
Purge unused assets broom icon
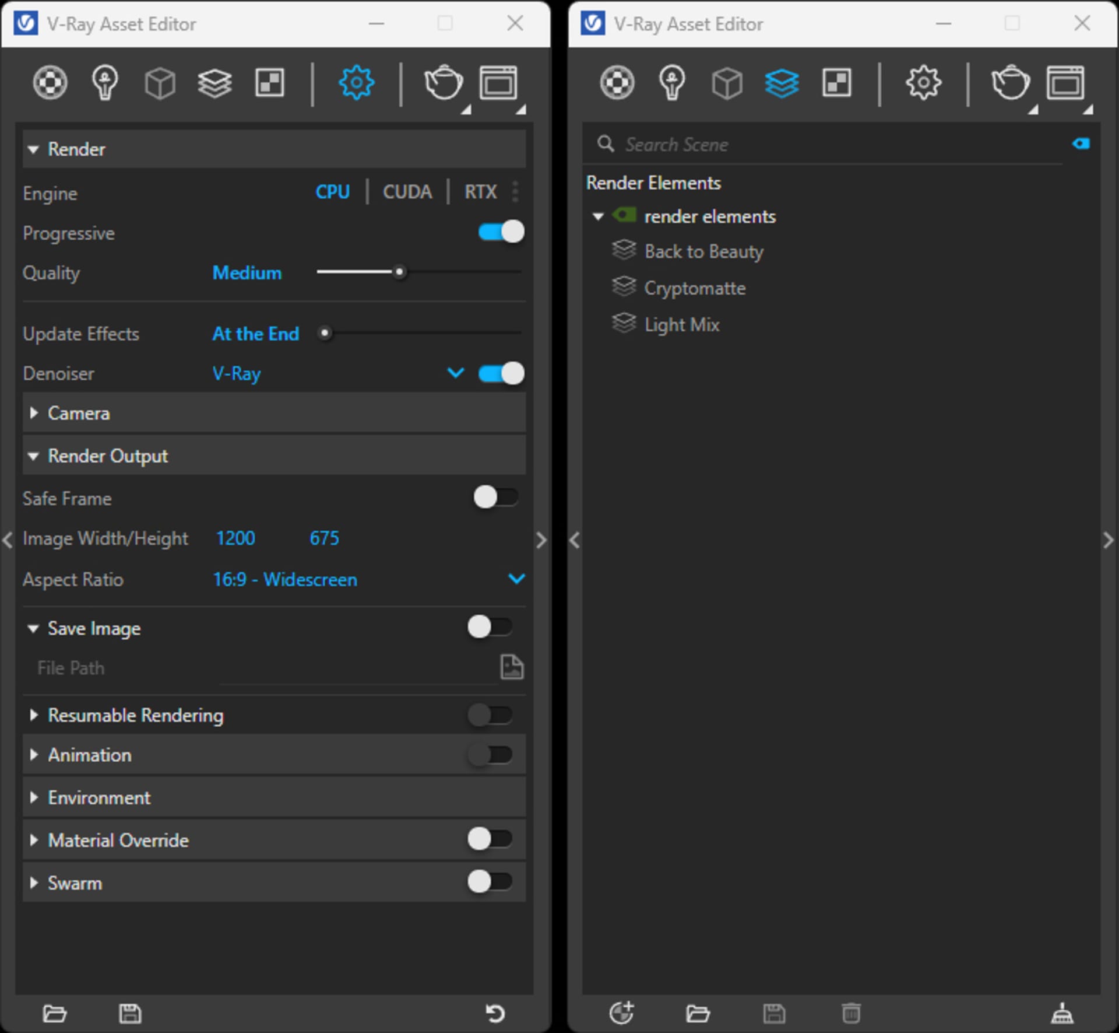[1062, 1013]
